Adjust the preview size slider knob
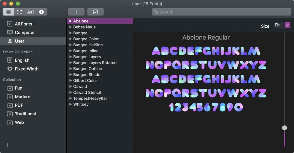 point(284,128)
